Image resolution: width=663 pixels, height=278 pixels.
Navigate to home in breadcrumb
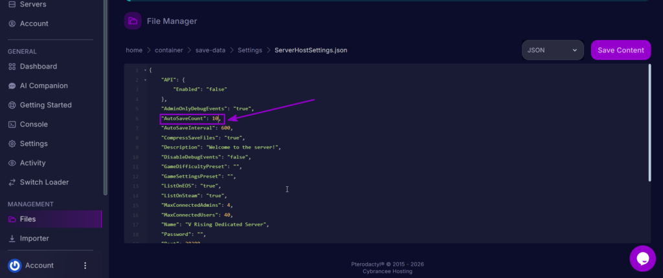[x=134, y=50]
